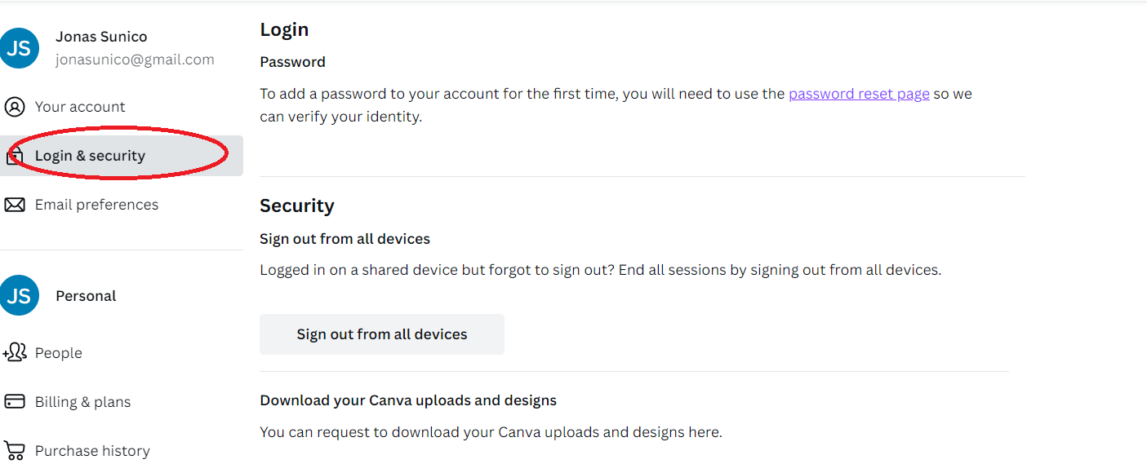
Task: Select Login & security in the sidebar
Action: click(122, 156)
